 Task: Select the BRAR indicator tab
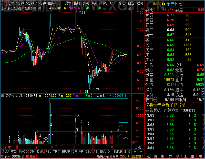pos(66,152)
